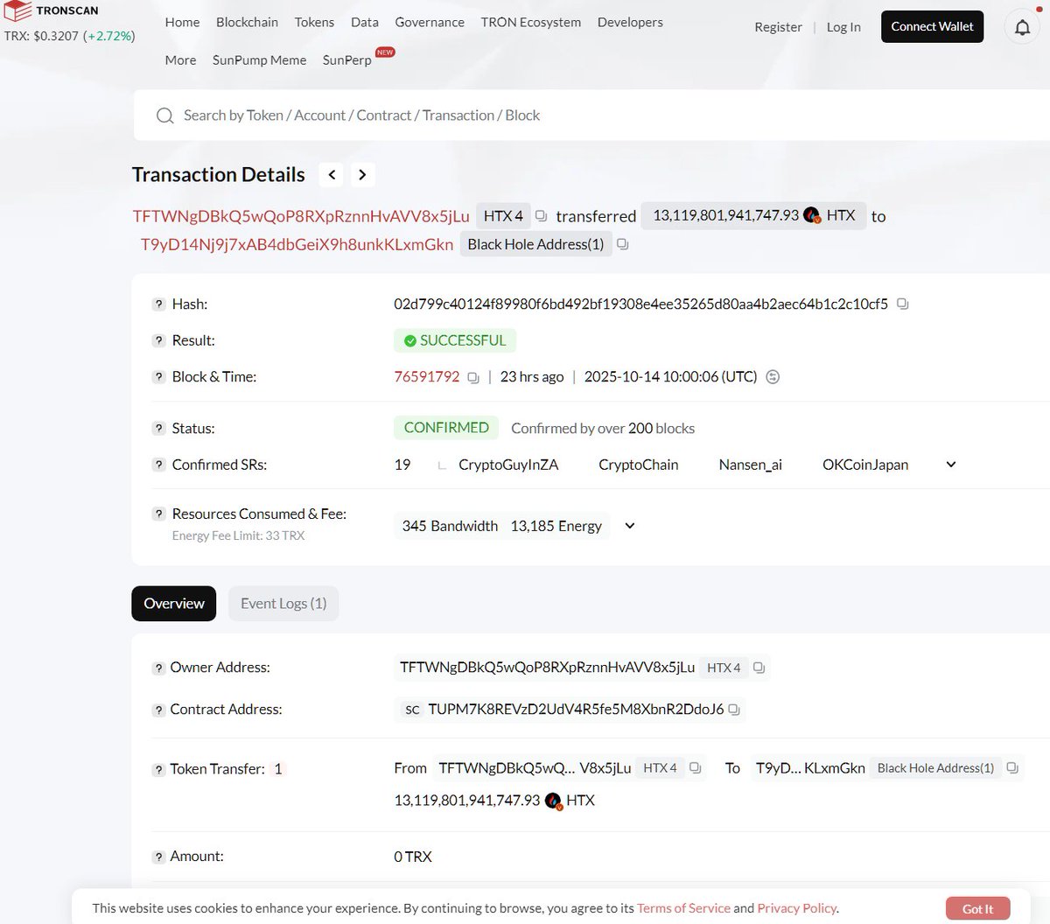
Task: Open the More menu
Action: click(180, 60)
